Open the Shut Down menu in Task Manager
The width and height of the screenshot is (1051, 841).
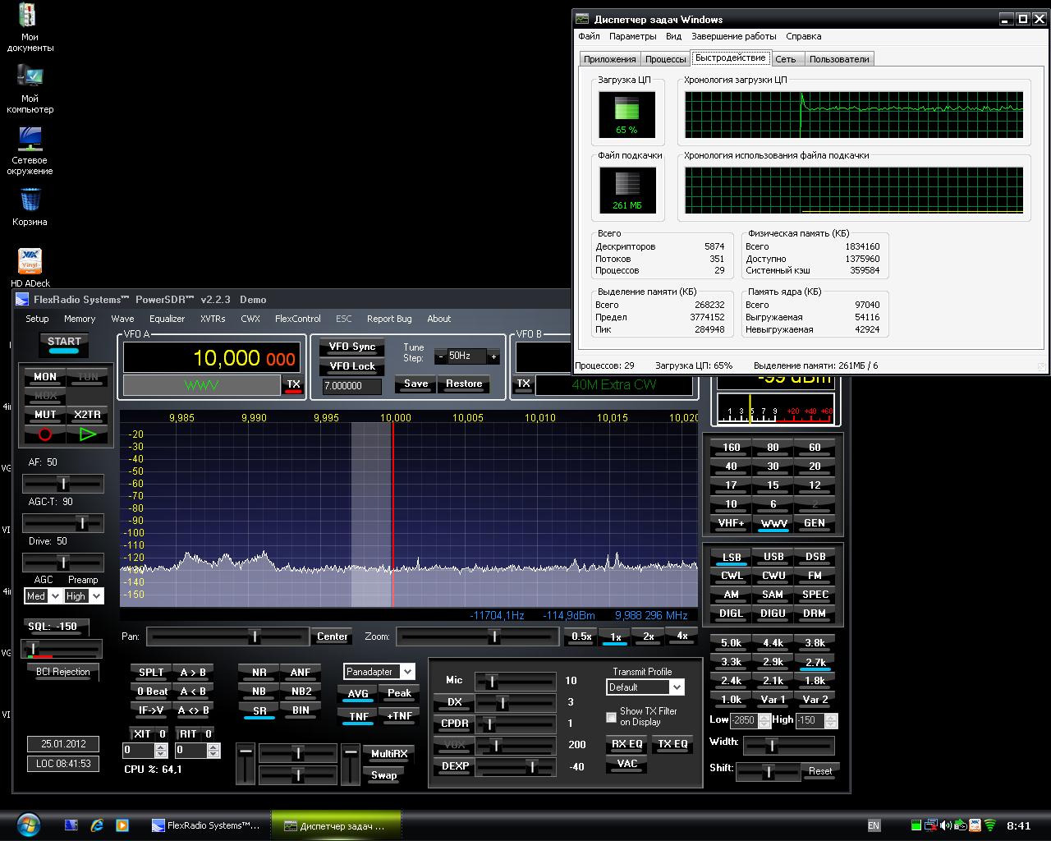click(733, 36)
